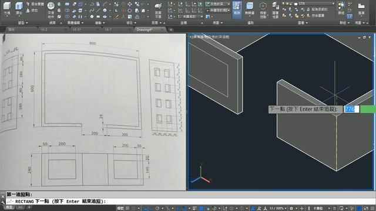
Task: Select the Move tool in Modify panel
Action: tap(130, 4)
